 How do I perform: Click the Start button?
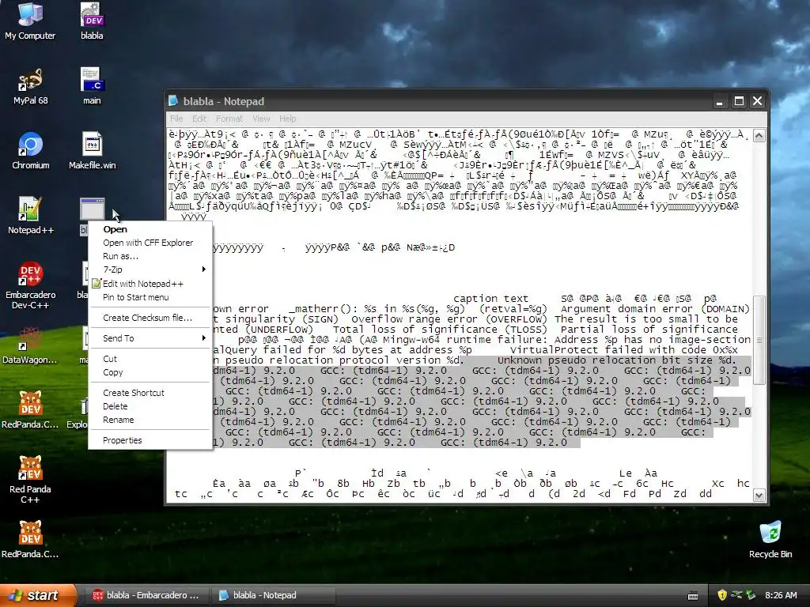click(38, 595)
